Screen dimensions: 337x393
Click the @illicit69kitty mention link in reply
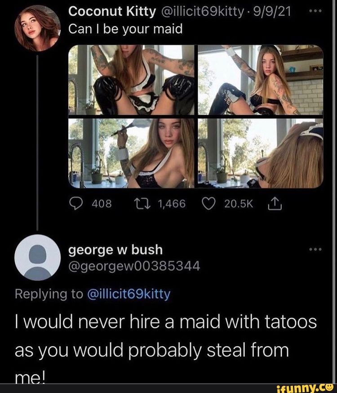coord(127,294)
